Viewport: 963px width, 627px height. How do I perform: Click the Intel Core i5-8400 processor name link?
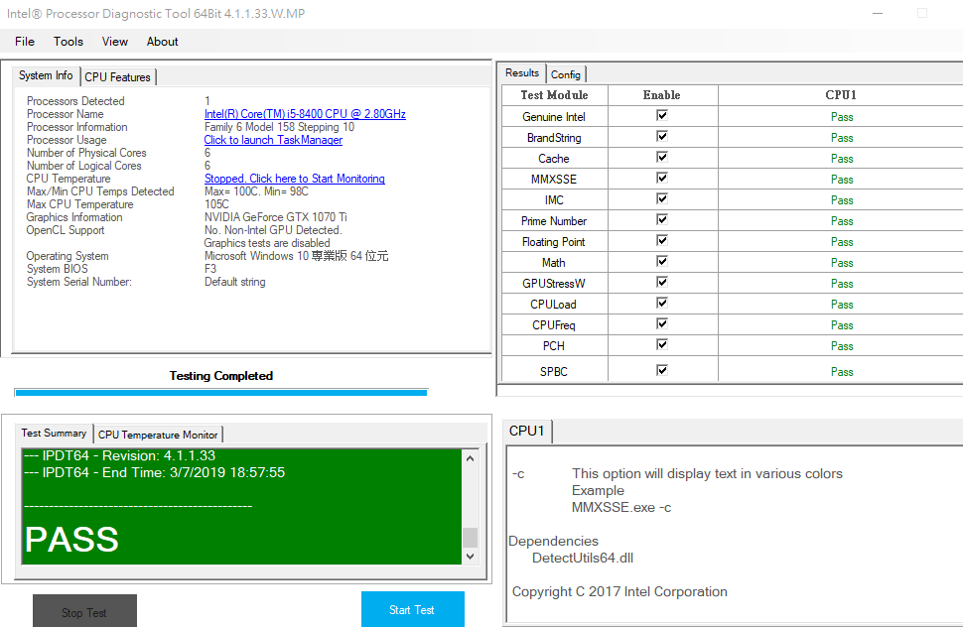pos(305,114)
